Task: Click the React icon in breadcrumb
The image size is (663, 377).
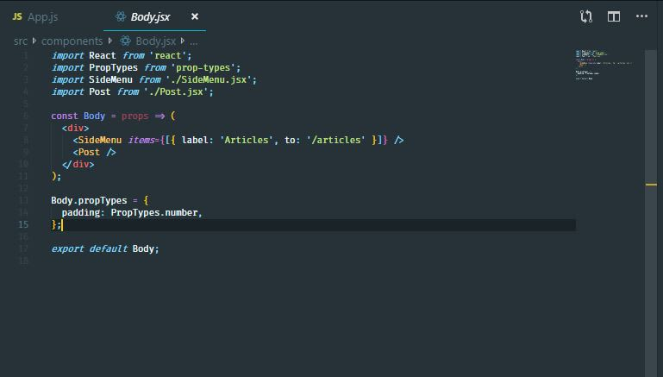Action: 125,41
